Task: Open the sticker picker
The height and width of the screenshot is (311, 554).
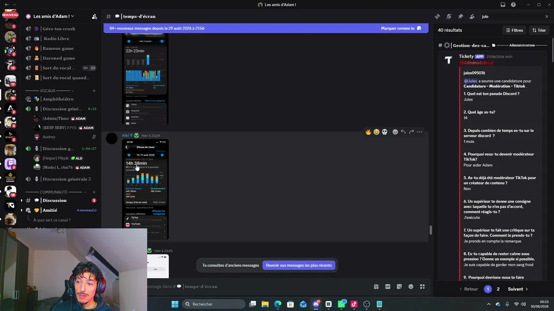Action: (399, 286)
